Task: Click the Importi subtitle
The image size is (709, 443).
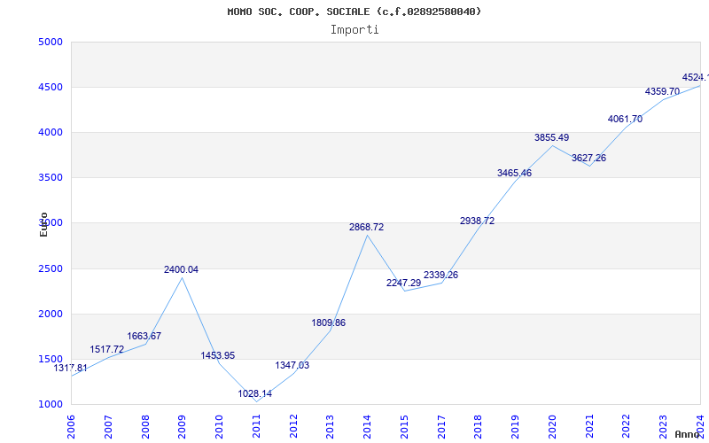Action: [354, 30]
